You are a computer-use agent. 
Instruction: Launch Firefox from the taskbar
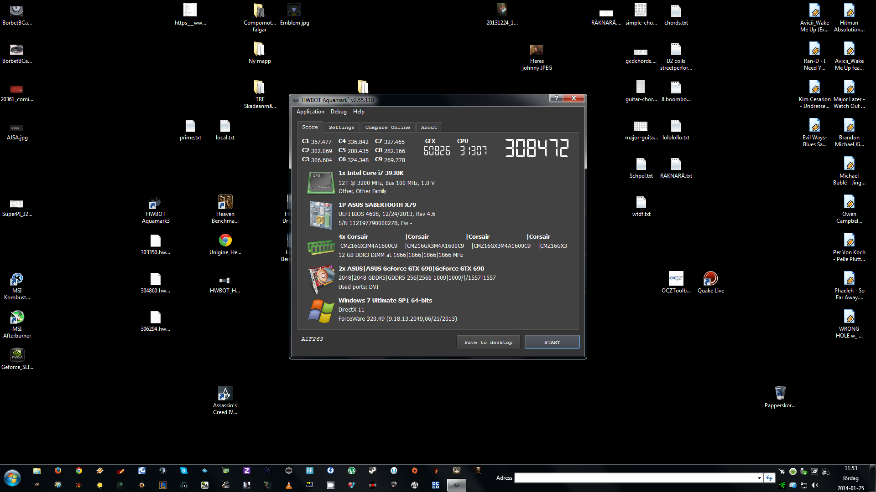click(58, 471)
